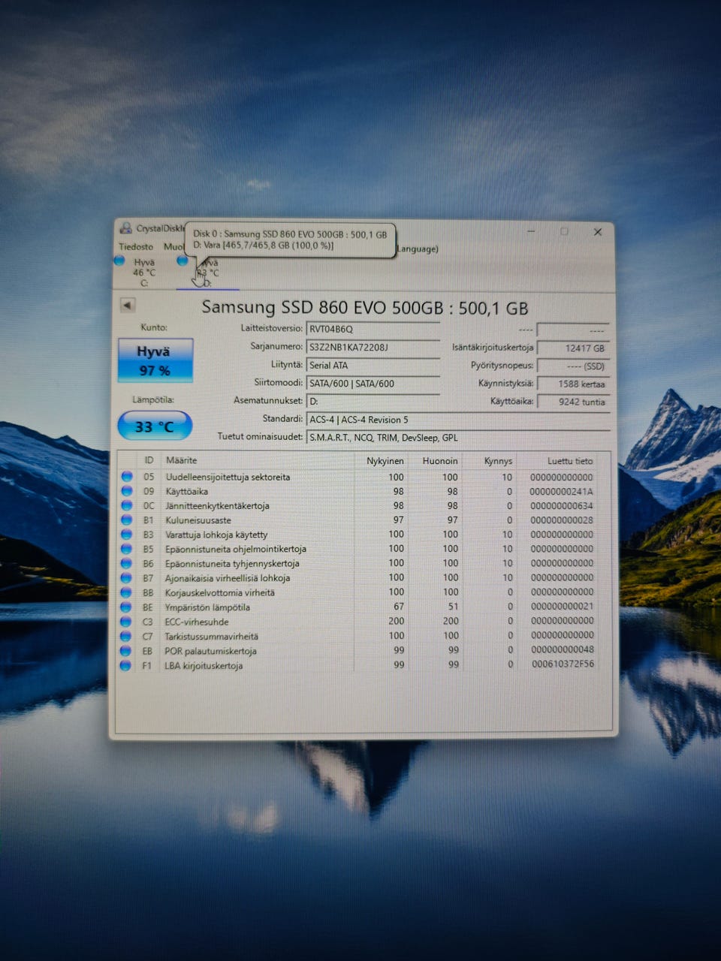The width and height of the screenshot is (721, 961).
Task: Click the Asematunnukset field D:
Action: [373, 401]
